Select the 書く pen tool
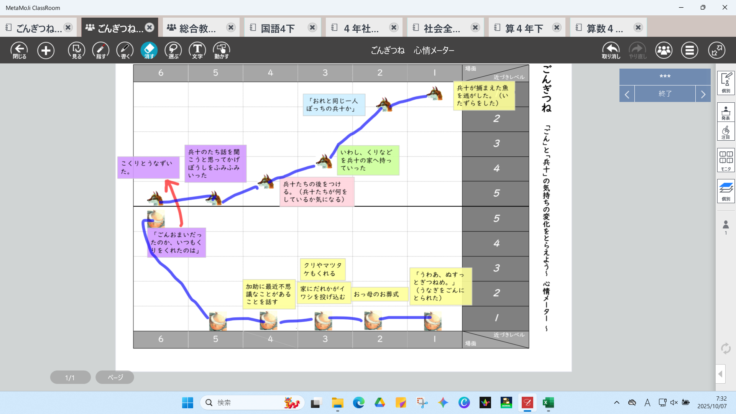The height and width of the screenshot is (414, 736). [125, 50]
